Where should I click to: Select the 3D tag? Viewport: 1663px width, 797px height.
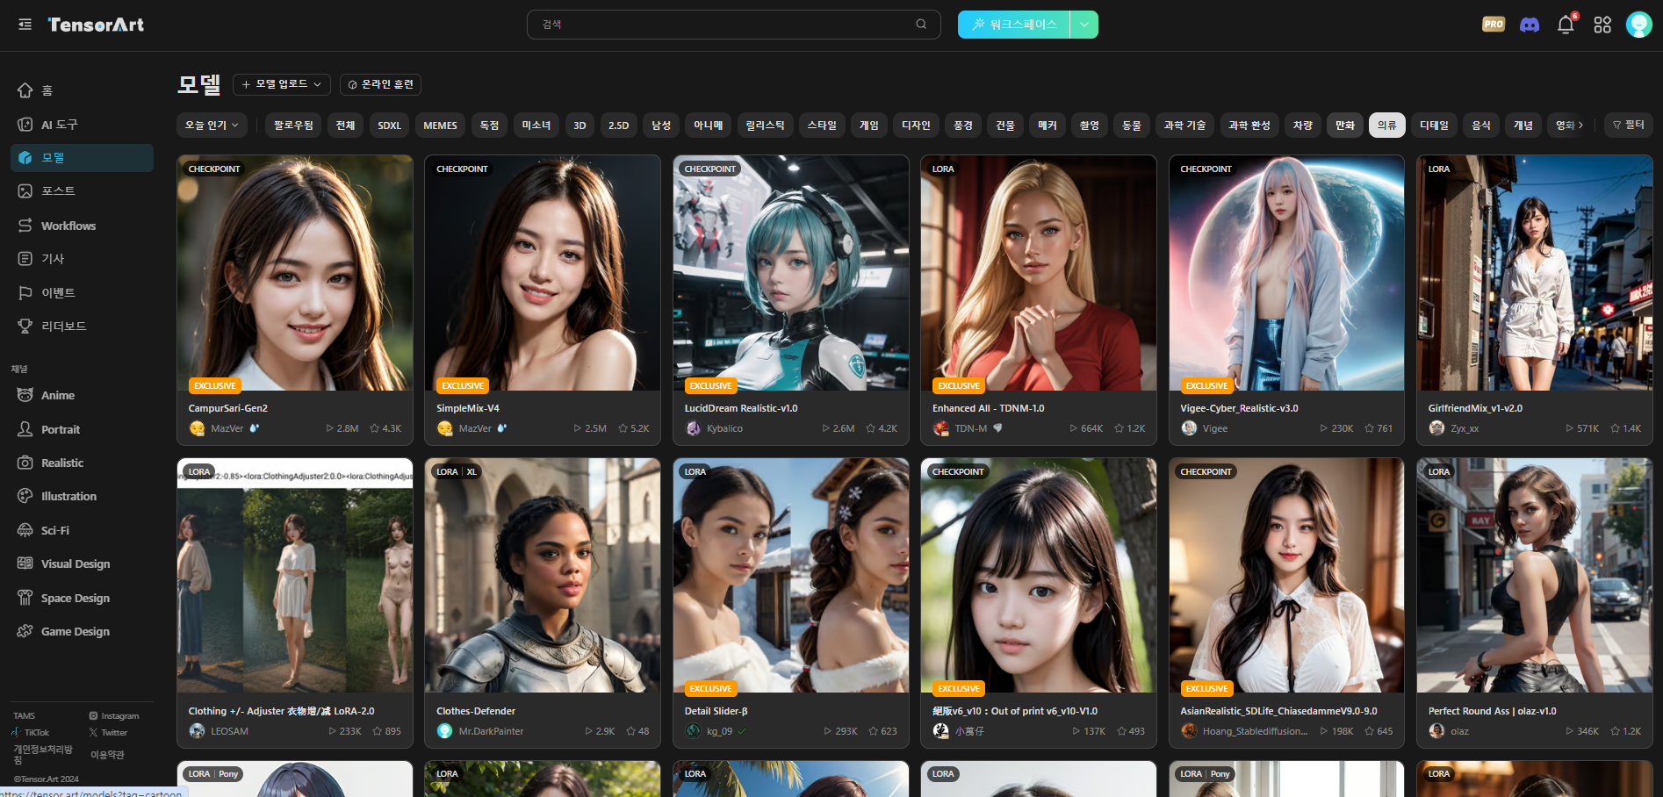580,126
